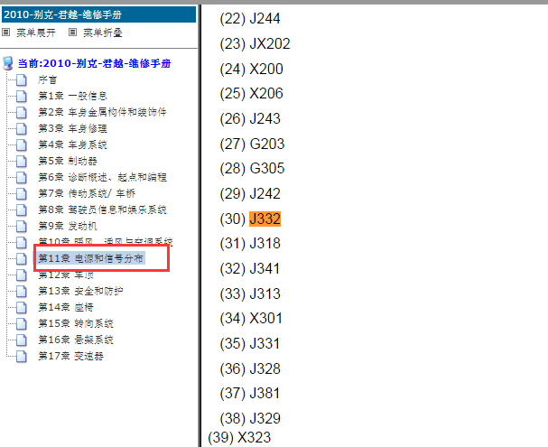
Task: Open 第5章 制动器
Action: (x=68, y=161)
